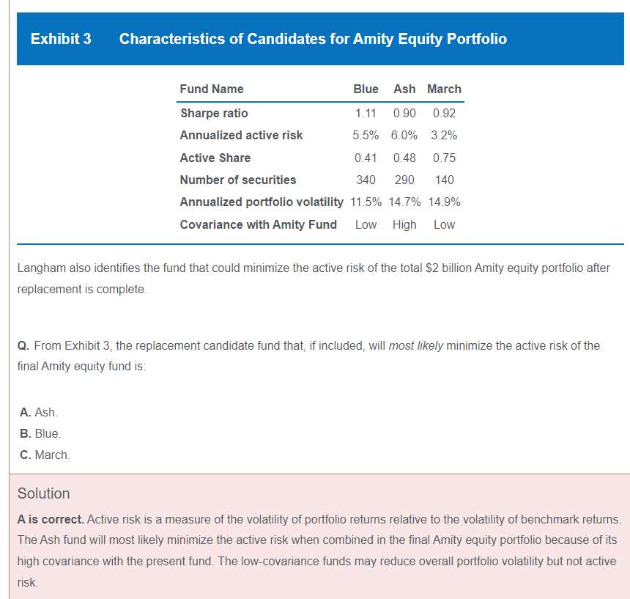Click the March column header in the table
The height and width of the screenshot is (599, 630).
(444, 89)
